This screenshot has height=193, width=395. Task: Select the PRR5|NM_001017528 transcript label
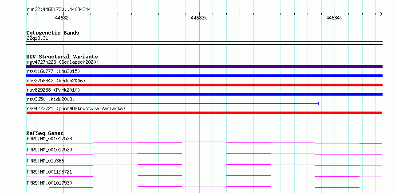[x=49, y=139]
